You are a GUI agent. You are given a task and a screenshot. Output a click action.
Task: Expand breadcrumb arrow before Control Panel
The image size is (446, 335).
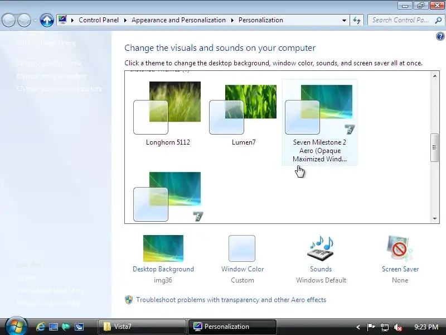coord(72,20)
